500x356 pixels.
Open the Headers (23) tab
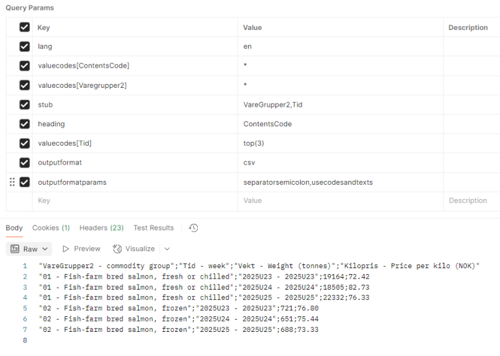(x=101, y=228)
